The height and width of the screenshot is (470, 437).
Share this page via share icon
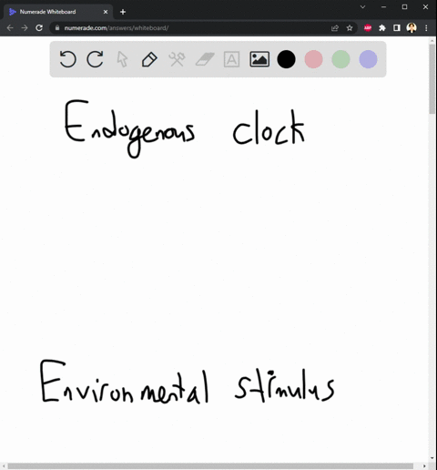click(x=335, y=28)
